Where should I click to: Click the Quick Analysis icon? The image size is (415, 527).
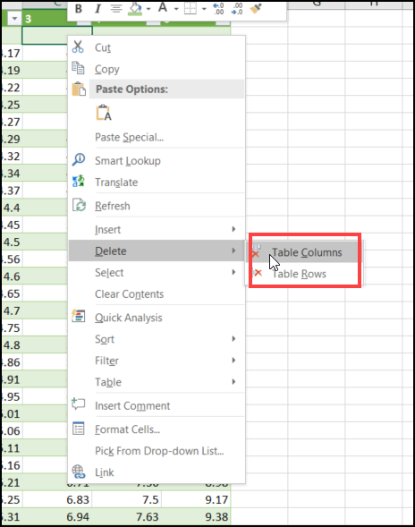(79, 316)
